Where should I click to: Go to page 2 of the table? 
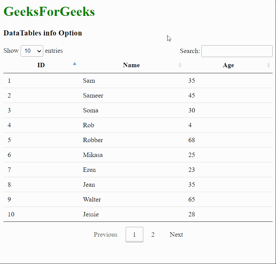[x=153, y=234]
